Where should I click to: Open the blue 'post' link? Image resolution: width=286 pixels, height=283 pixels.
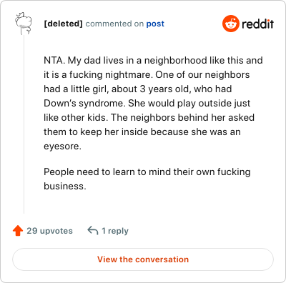(x=155, y=24)
